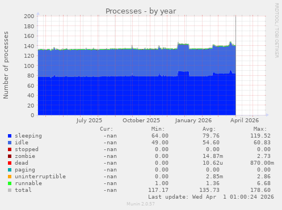Click dead avg value 10.62u
Screen dimensions: 282x210
pyautogui.click(x=213, y=163)
